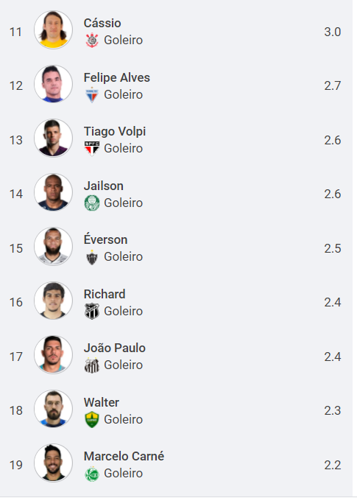Click the Palmeiras crest under Jailson

92,203
